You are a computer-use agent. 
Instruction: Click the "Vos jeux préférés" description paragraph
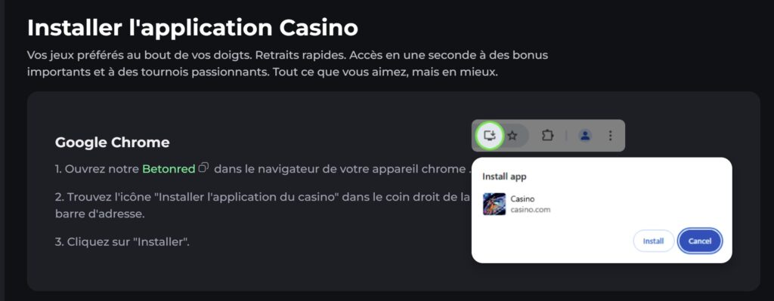pos(287,63)
